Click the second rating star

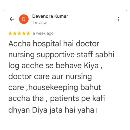pyautogui.click(x=15, y=33)
